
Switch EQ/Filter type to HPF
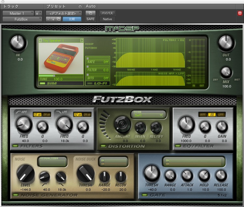(x=203, y=115)
